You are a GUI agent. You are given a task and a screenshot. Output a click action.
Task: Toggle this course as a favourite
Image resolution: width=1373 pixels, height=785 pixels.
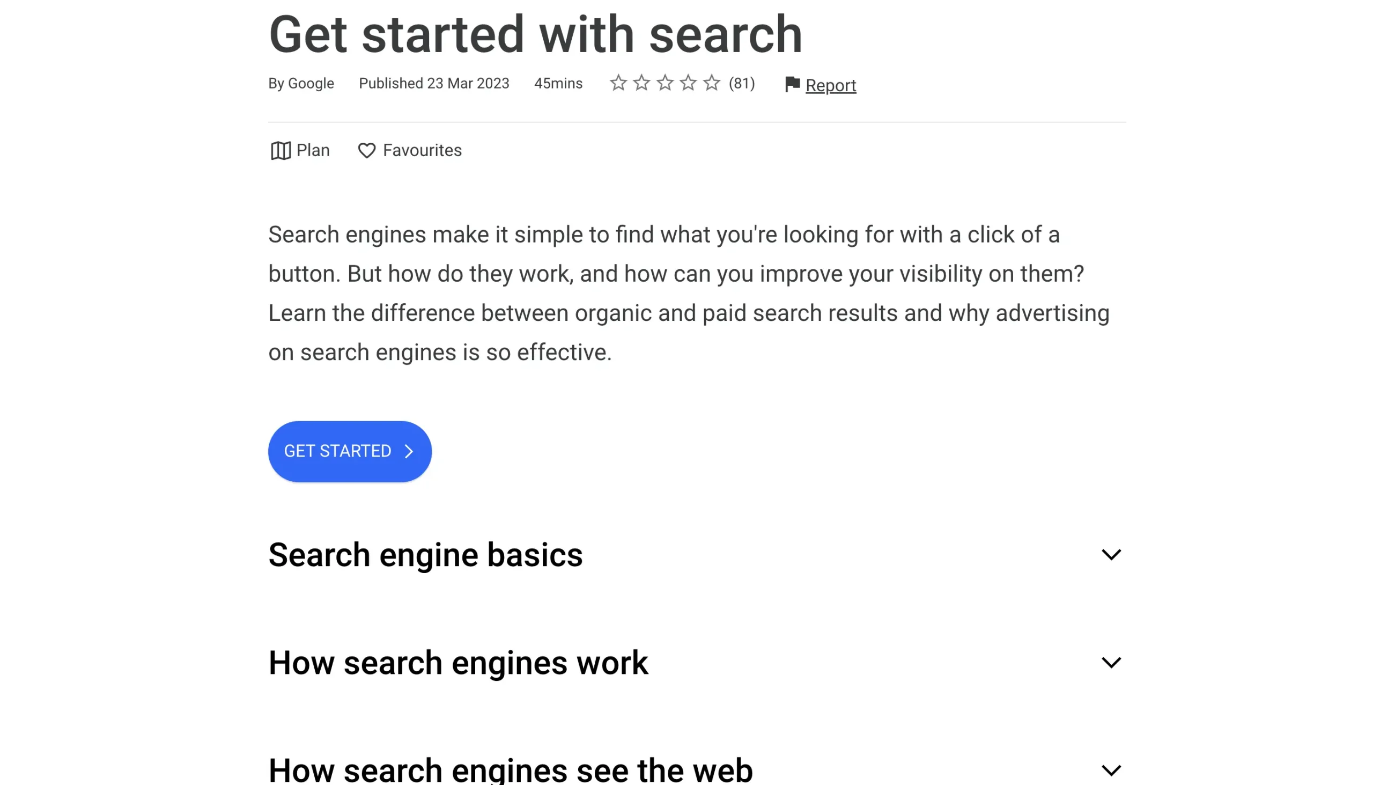(410, 151)
